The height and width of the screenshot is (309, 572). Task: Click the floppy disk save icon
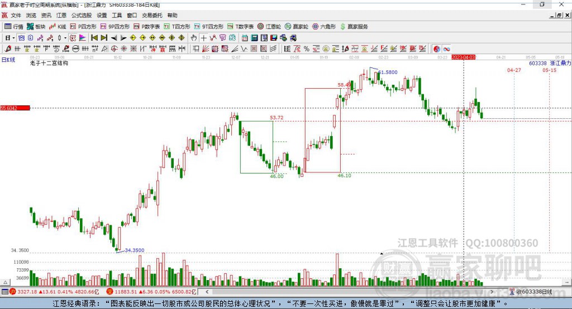[274, 38]
